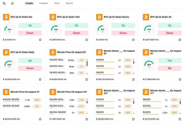
Task: Favorite the BTC Up Or Down 4h market
Action: pyautogui.click(x=180, y=40)
